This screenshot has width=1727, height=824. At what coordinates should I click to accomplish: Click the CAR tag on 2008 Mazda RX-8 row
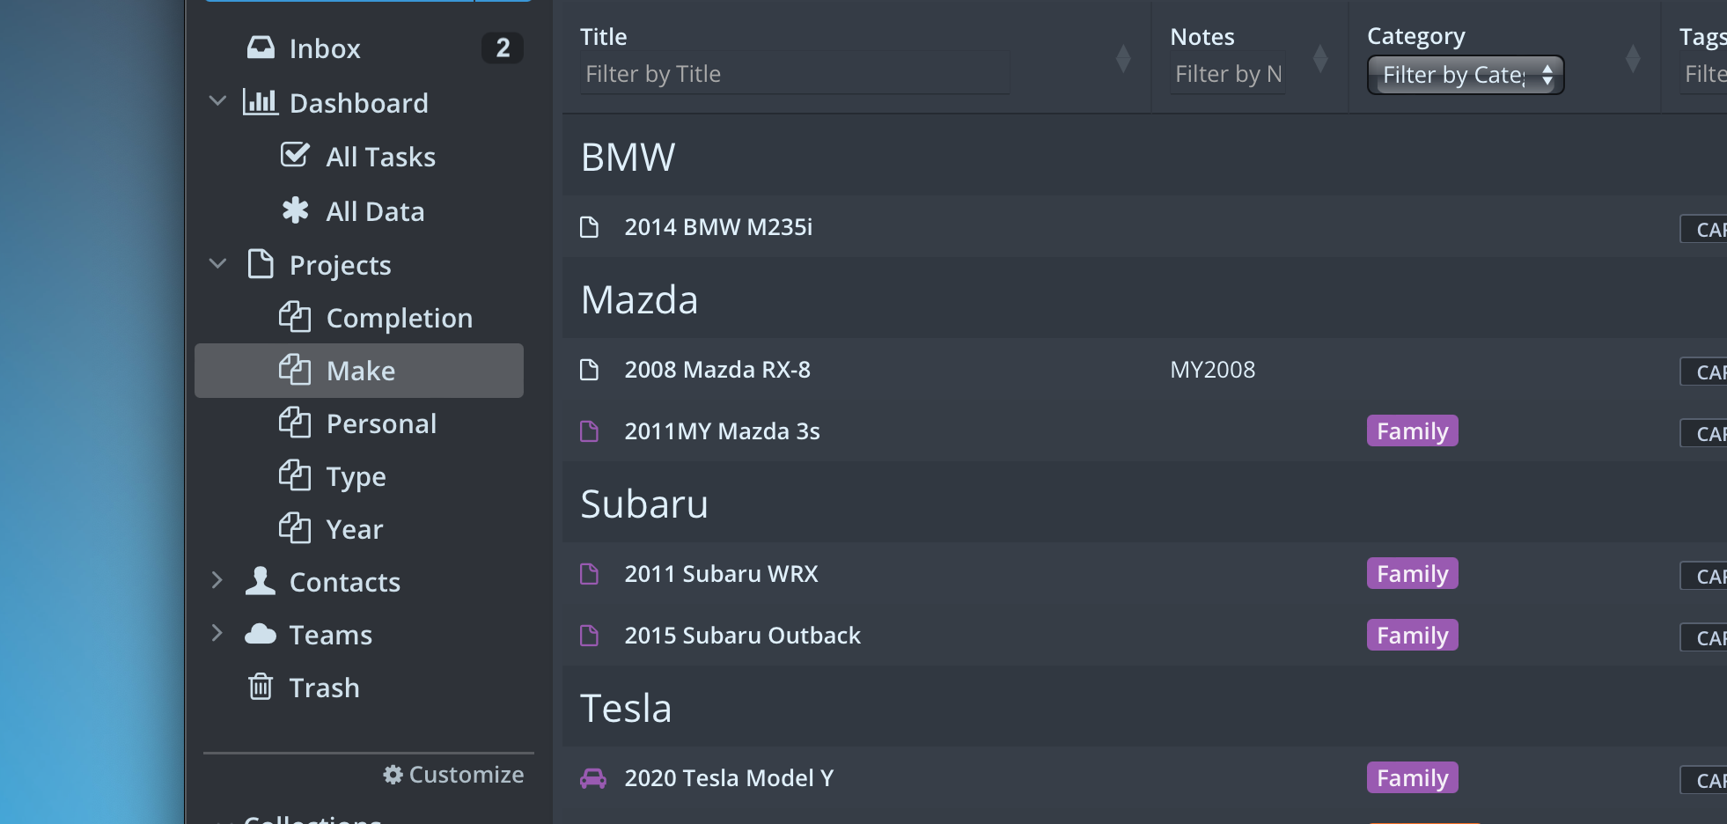click(x=1704, y=372)
